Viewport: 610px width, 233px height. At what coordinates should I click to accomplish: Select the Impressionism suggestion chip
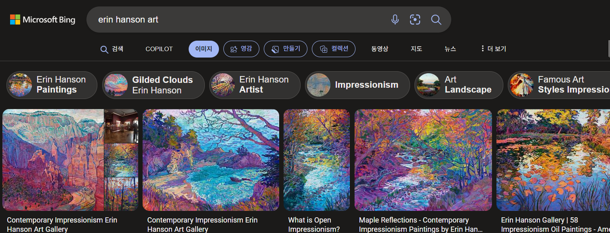tap(358, 85)
